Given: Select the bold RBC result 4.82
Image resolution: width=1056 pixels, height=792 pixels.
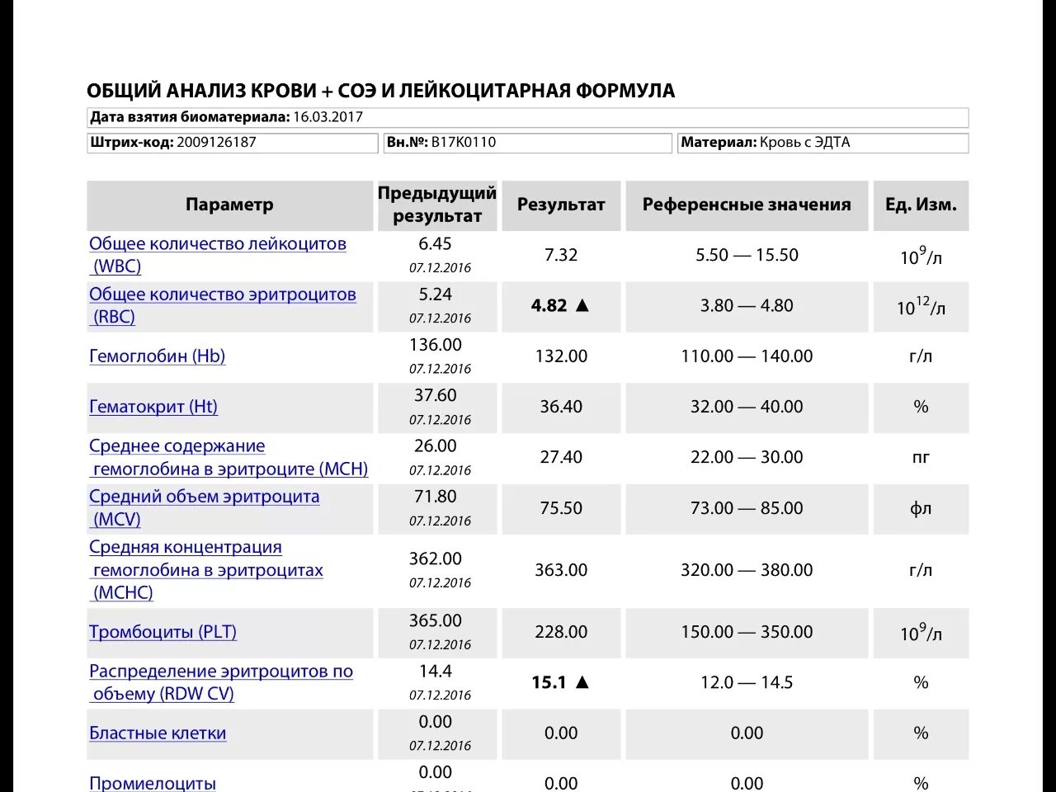Looking at the screenshot, I should pyautogui.click(x=549, y=305).
